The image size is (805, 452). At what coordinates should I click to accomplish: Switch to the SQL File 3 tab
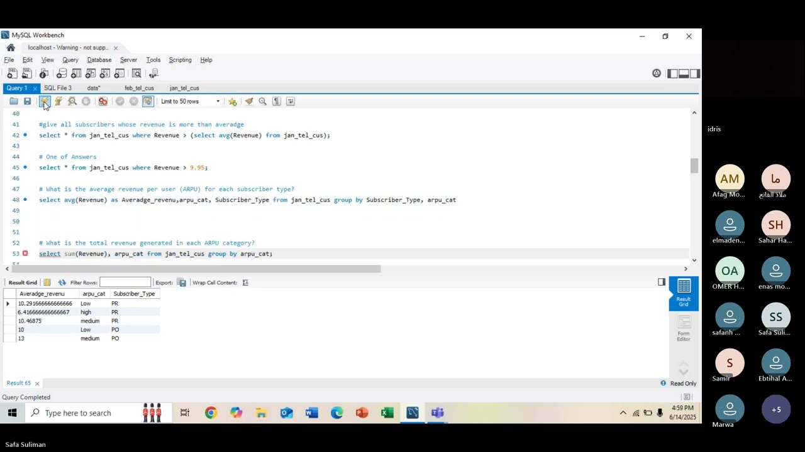(x=58, y=88)
